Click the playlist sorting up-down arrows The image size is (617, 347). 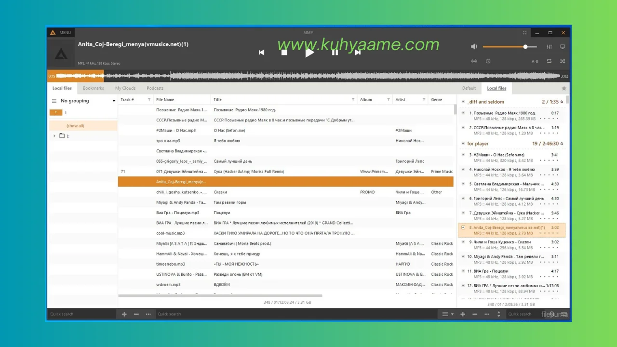pyautogui.click(x=499, y=314)
